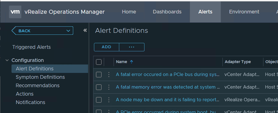
Task: Click the Name column sort arrow
Action: pos(132,62)
